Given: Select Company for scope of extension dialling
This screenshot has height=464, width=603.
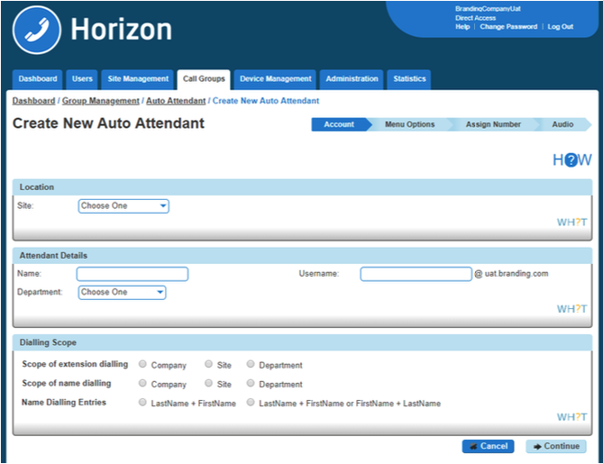Looking at the screenshot, I should pos(142,364).
